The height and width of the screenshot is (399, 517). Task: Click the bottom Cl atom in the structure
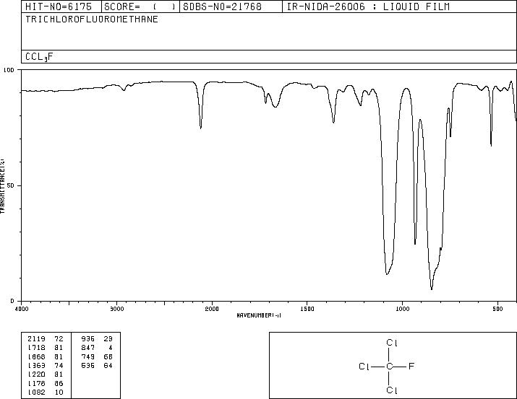point(392,390)
